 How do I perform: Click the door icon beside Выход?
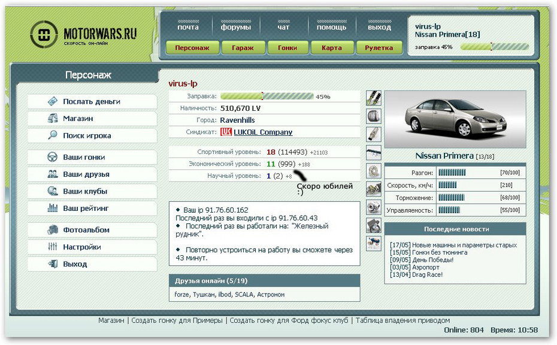pyautogui.click(x=53, y=264)
